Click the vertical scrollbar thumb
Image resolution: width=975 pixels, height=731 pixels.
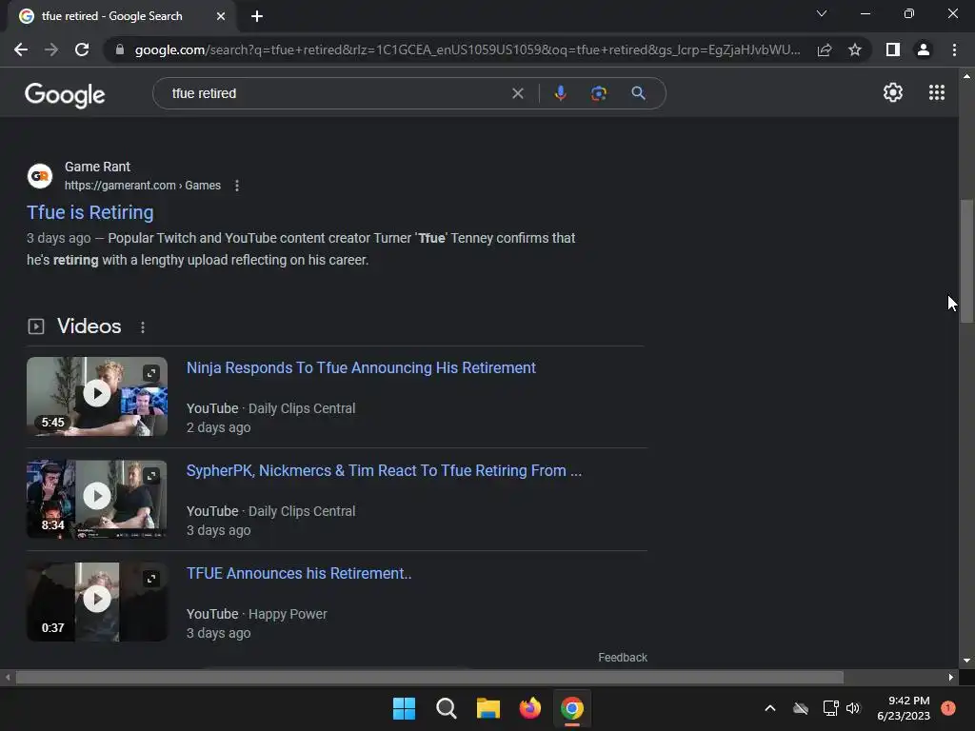tap(966, 261)
